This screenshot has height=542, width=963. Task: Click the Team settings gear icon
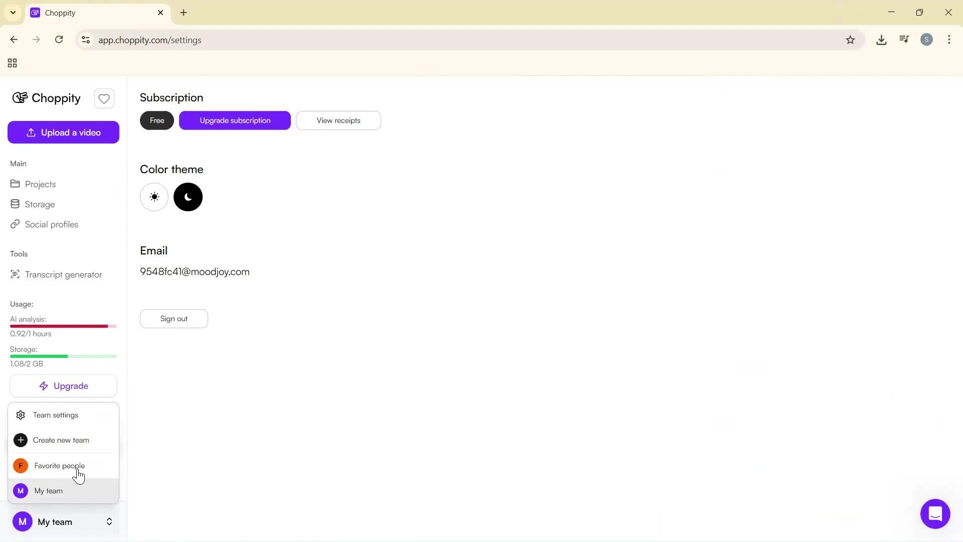[21, 415]
